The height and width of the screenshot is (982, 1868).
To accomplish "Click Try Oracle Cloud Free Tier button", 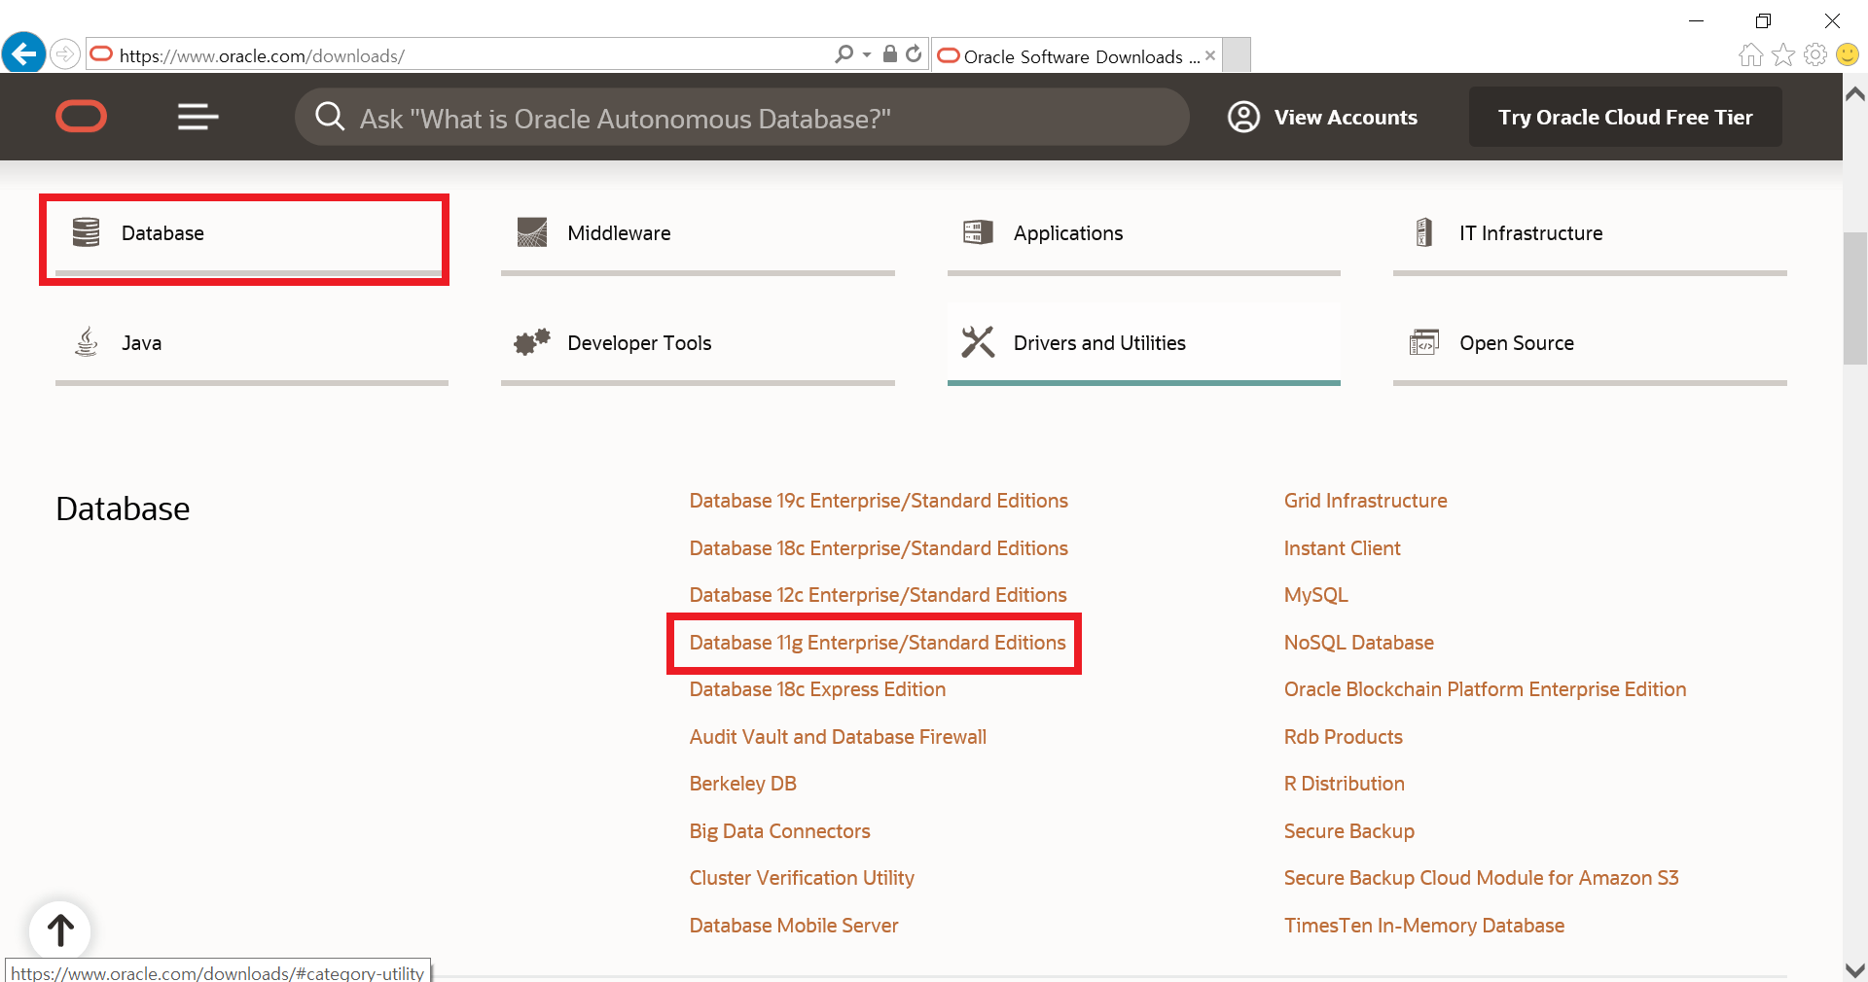I will pyautogui.click(x=1625, y=117).
